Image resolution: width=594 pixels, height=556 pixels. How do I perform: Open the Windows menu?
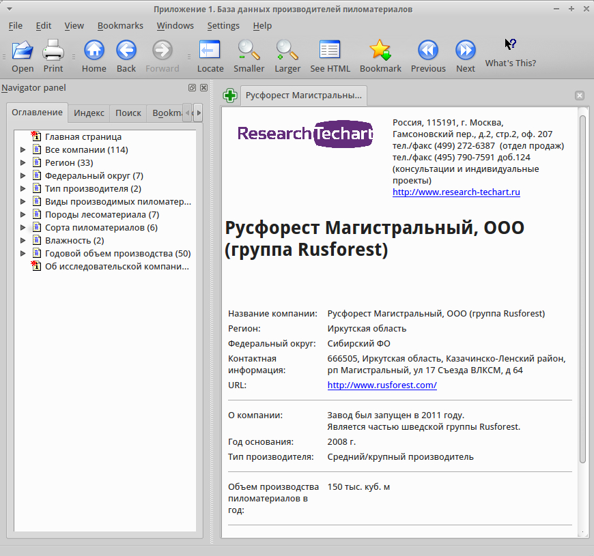175,26
